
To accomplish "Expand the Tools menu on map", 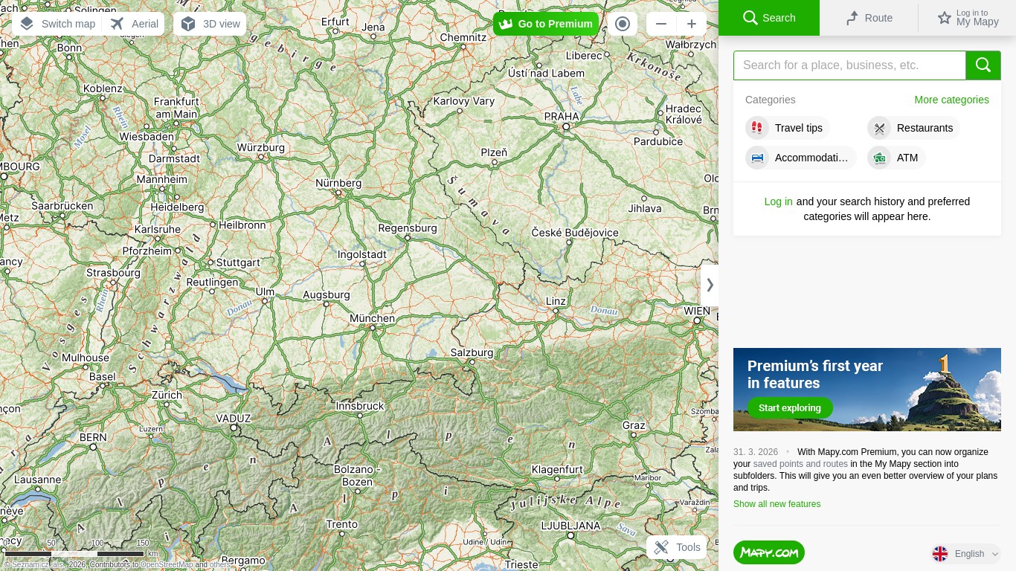I will [677, 547].
